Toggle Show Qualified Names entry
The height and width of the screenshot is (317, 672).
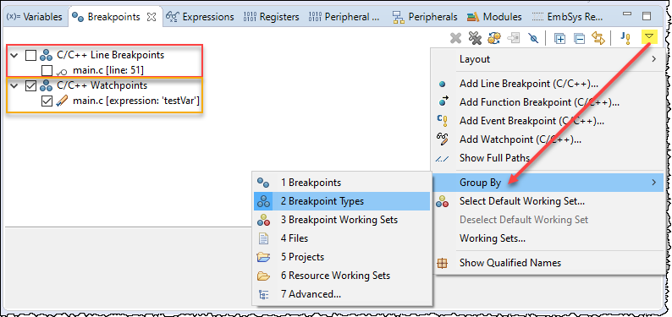pos(547,263)
